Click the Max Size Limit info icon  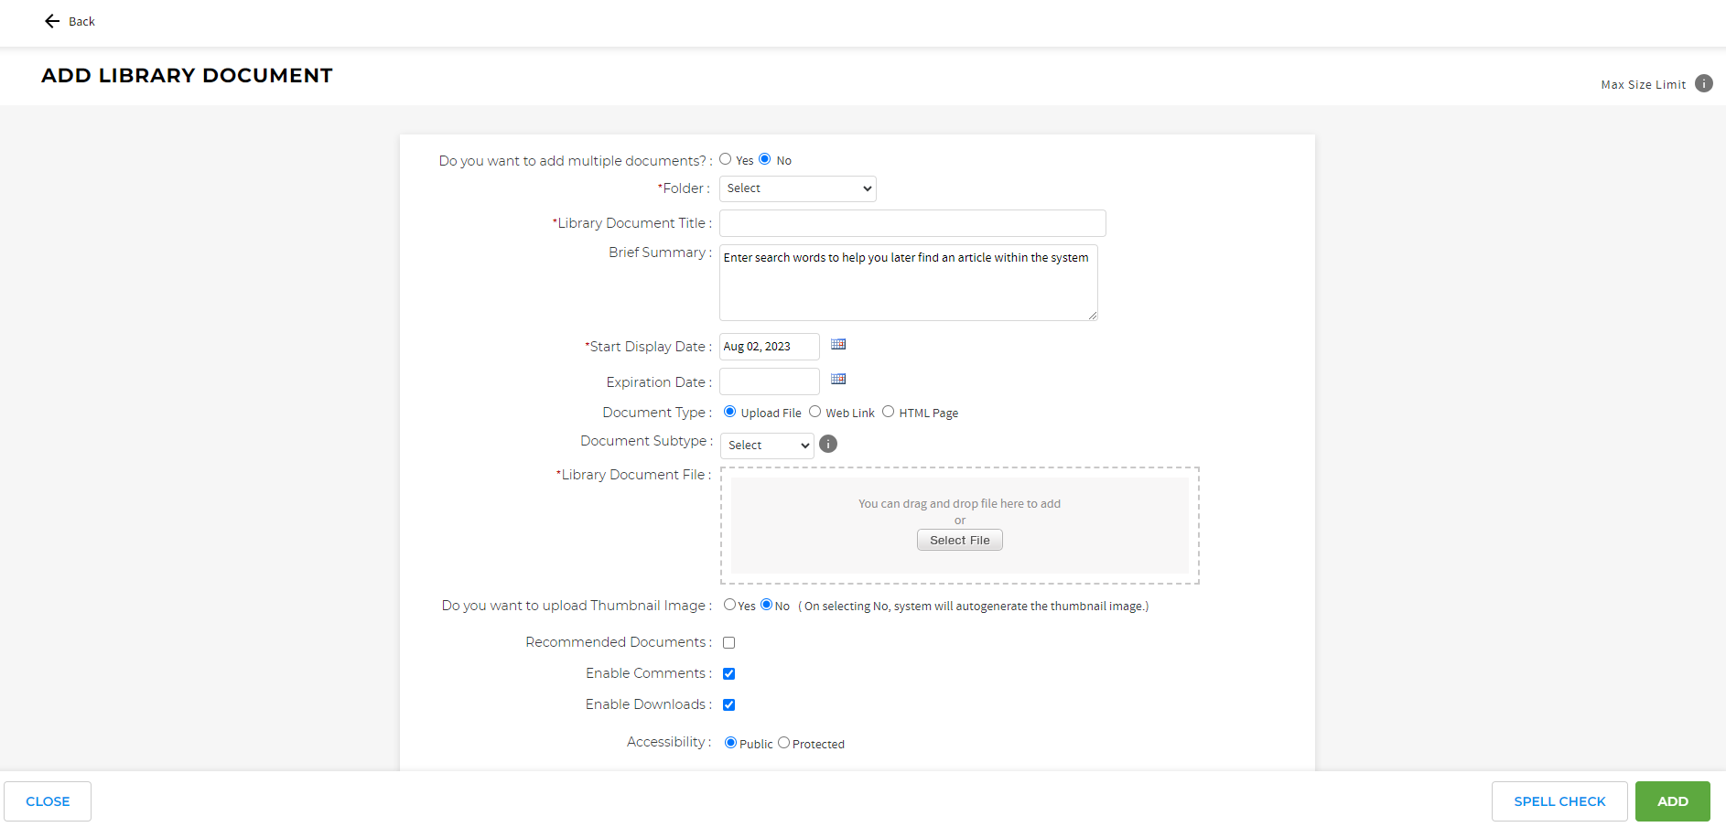pos(1703,83)
